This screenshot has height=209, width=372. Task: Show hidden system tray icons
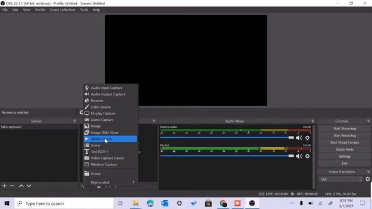click(x=292, y=203)
